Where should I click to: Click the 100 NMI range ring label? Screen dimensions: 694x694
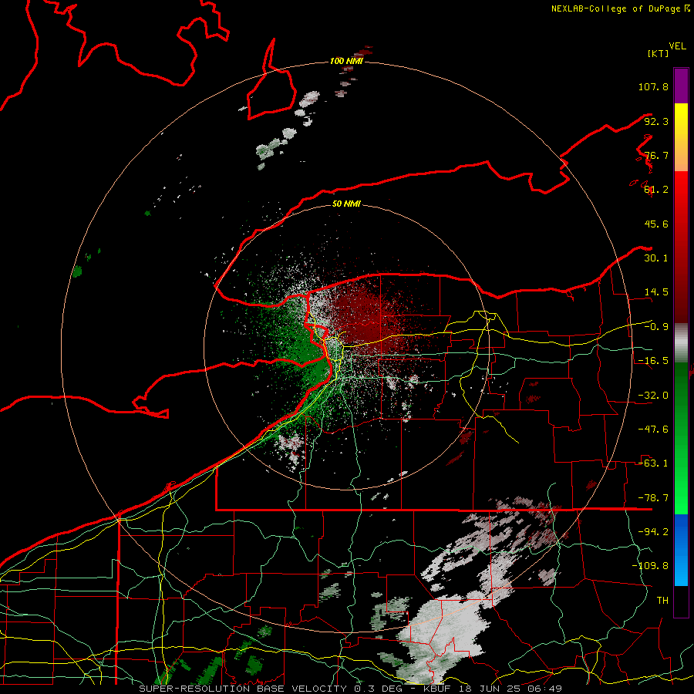click(x=346, y=61)
